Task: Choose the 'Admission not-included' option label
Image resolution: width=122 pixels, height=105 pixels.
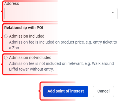Action: pos(30,57)
